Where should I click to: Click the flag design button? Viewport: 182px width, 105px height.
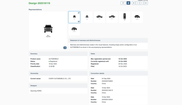point(123,3)
